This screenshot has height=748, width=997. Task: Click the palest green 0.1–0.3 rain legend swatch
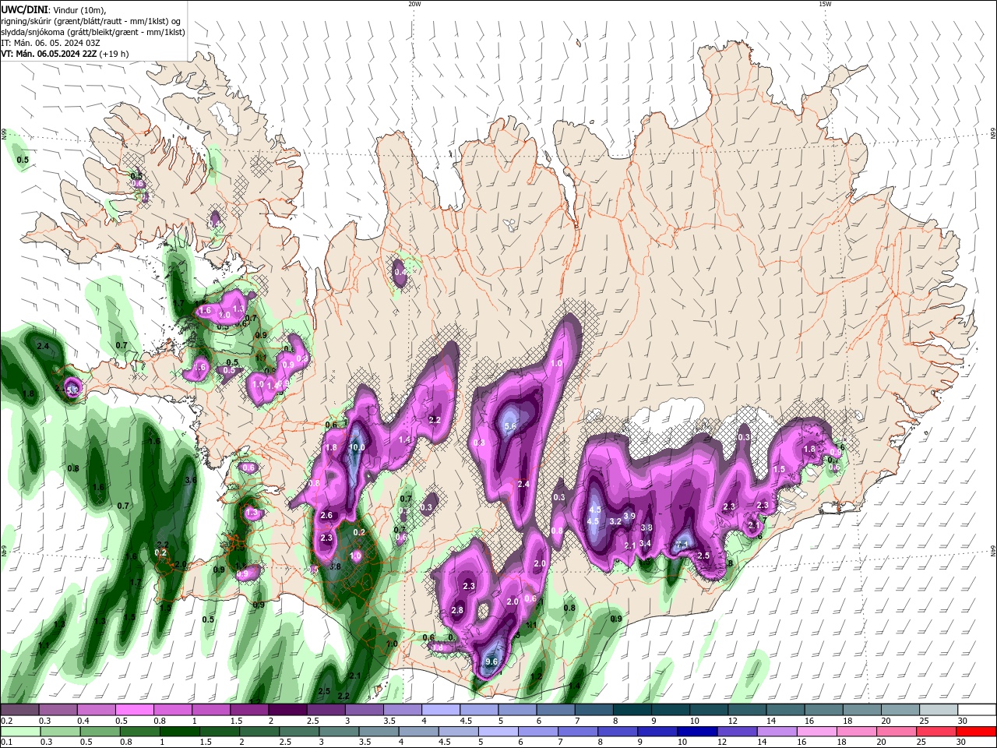tap(19, 732)
